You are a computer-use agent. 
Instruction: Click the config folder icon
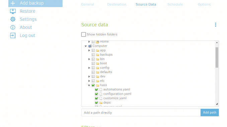[x=97, y=68]
